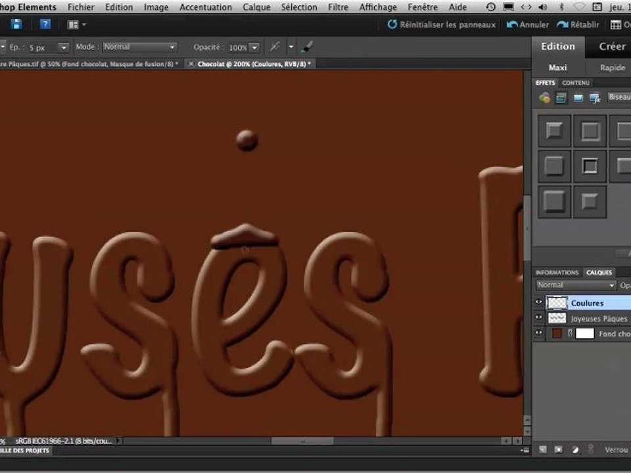The image size is (631, 473).
Task: Hide the Coulures layer with eye icon
Action: pyautogui.click(x=538, y=302)
